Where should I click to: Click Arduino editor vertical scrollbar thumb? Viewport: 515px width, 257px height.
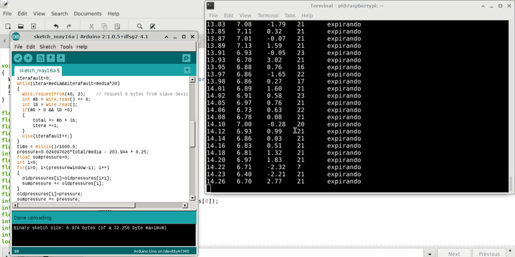click(192, 134)
